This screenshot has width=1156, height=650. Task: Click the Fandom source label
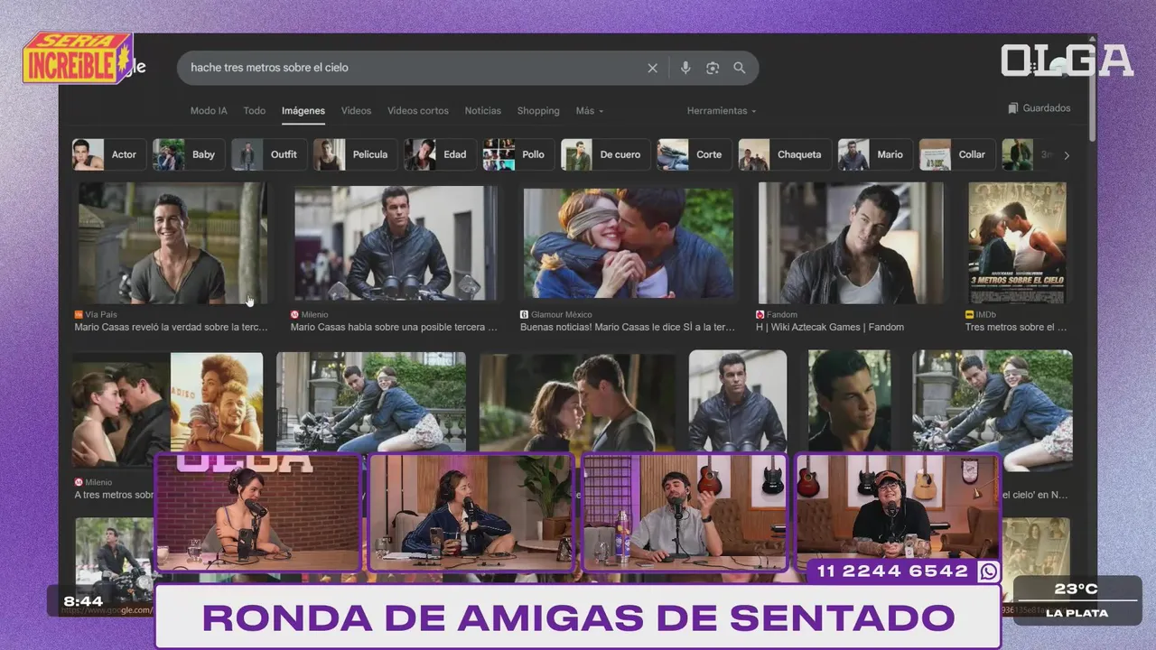click(x=777, y=315)
